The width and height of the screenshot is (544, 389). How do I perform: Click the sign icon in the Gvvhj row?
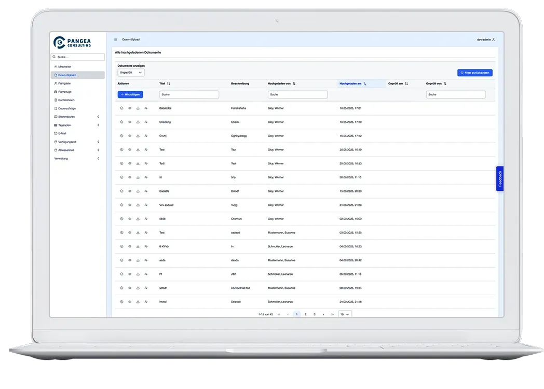[x=146, y=136]
